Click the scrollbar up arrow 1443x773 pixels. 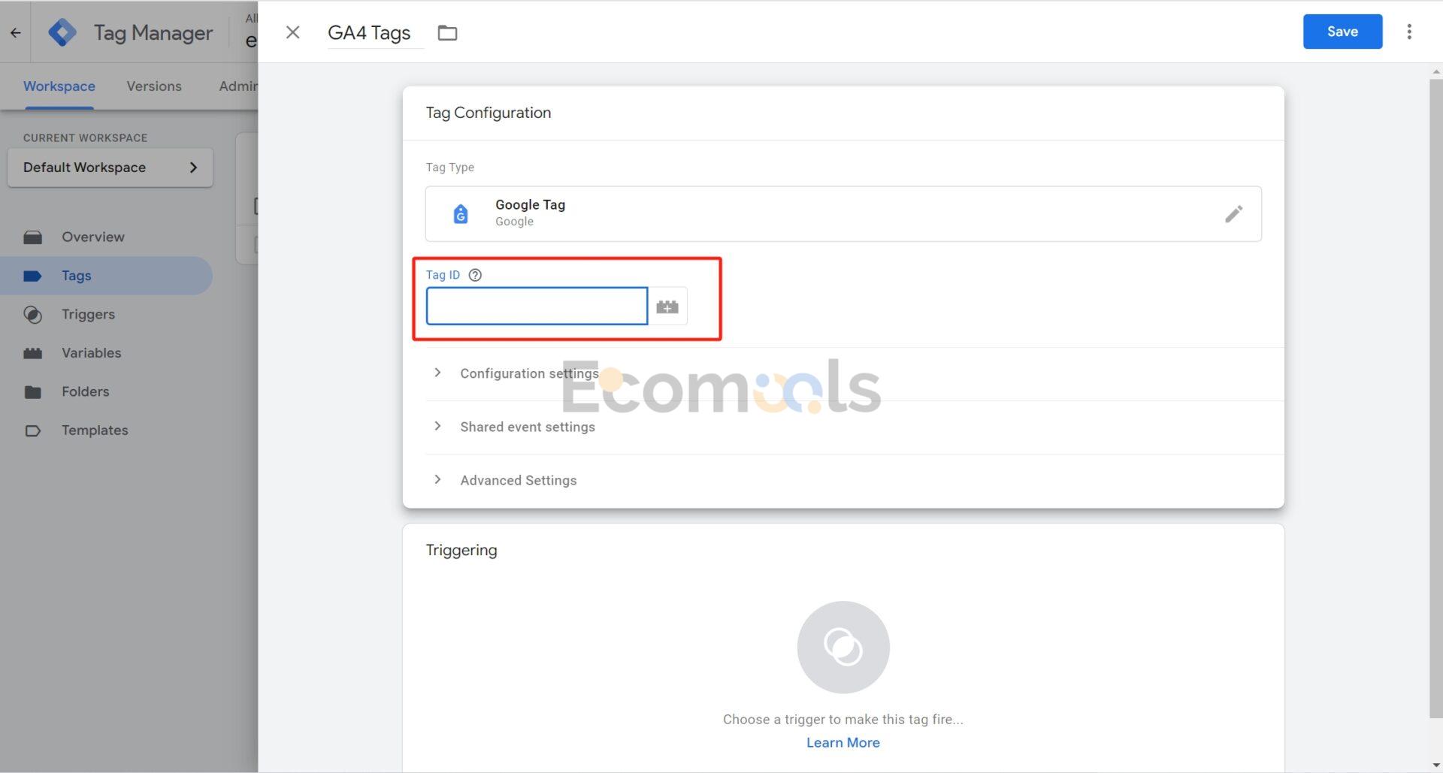coord(1435,71)
